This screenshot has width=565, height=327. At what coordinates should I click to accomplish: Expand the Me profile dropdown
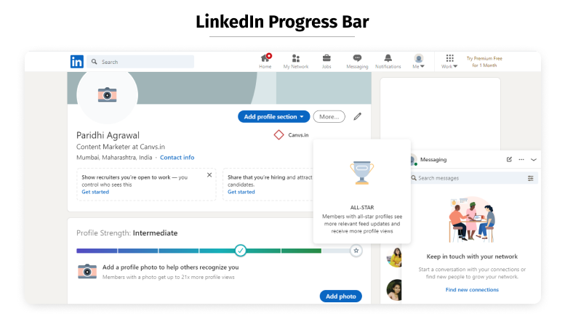point(418,61)
